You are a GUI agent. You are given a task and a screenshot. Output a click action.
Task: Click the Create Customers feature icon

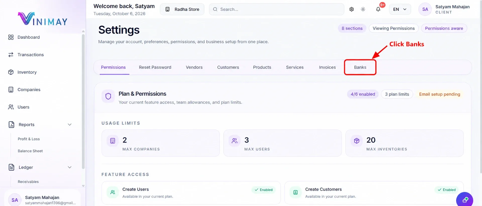coord(296,192)
